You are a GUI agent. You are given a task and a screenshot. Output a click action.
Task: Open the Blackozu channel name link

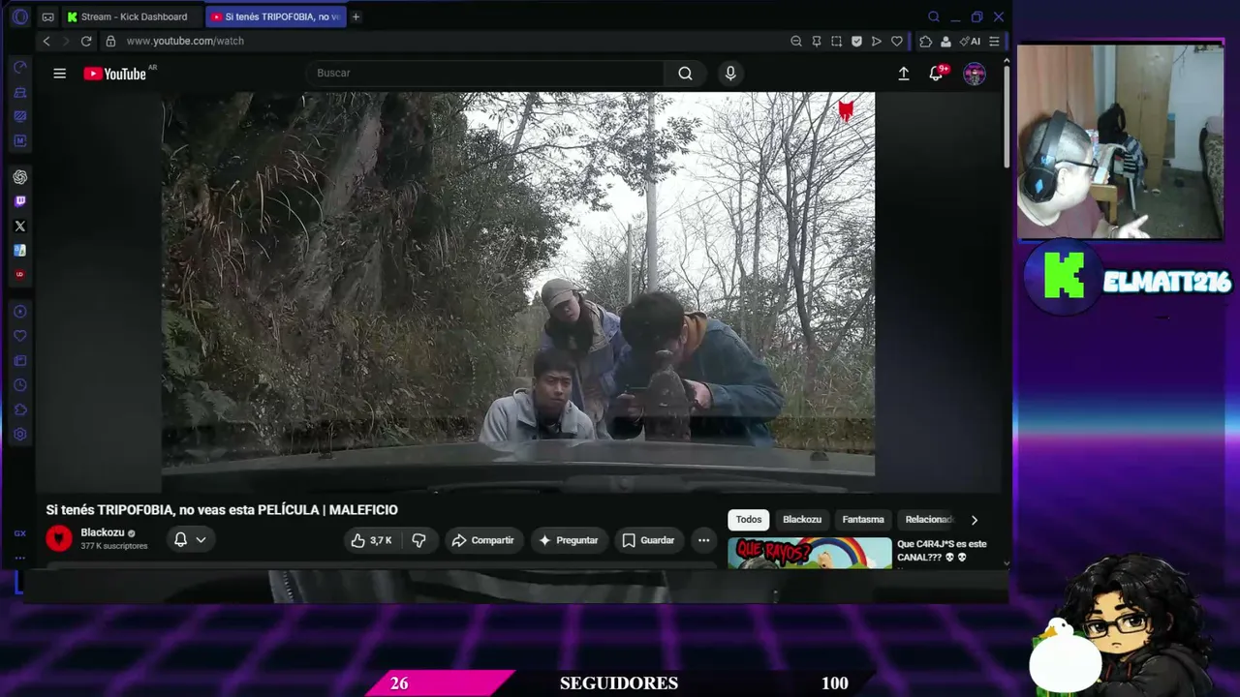(x=102, y=532)
